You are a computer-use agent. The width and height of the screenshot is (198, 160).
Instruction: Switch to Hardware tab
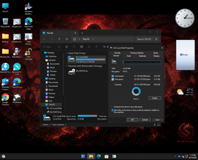[142, 56]
